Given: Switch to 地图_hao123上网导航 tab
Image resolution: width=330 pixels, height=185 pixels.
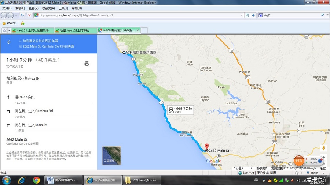Looking at the screenshot, I should [x=76, y=30].
